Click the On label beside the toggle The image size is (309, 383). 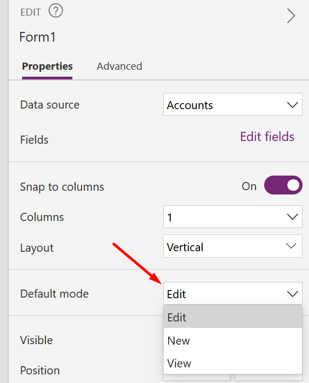249,186
